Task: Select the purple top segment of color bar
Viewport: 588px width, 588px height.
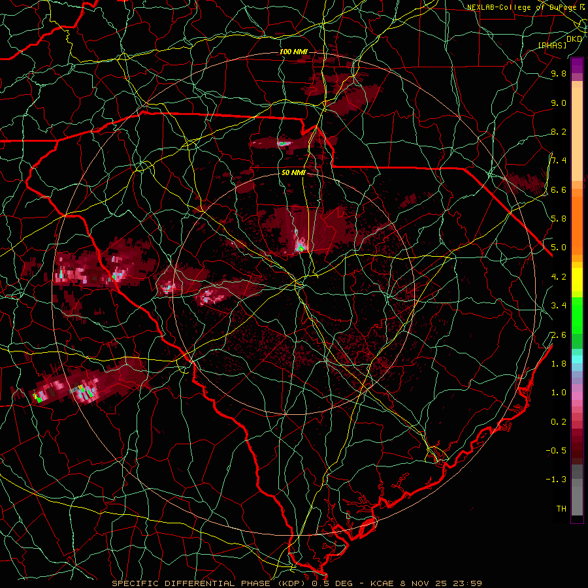Action: [x=577, y=65]
